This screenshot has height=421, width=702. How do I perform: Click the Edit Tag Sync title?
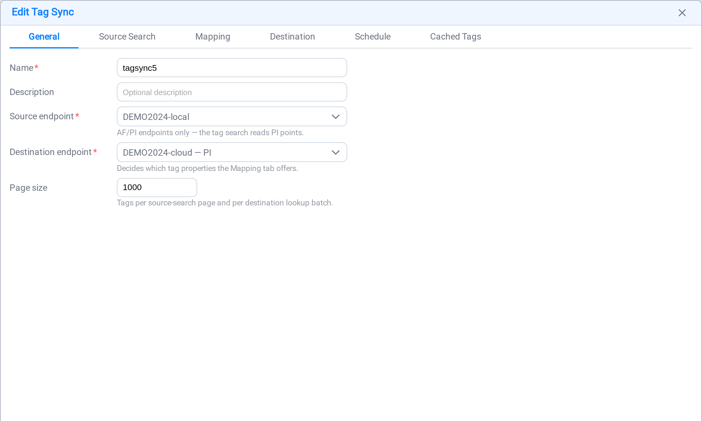pos(43,12)
